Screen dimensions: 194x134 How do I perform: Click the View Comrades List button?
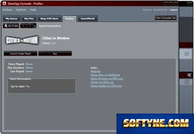click(165, 18)
